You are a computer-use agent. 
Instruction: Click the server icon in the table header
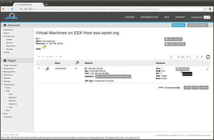[77, 63]
